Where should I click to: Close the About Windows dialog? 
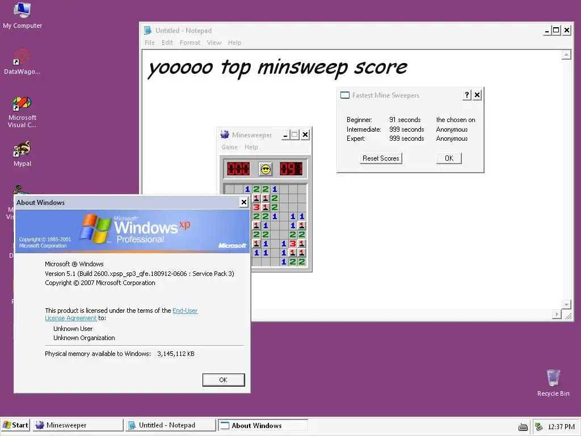coord(243,202)
